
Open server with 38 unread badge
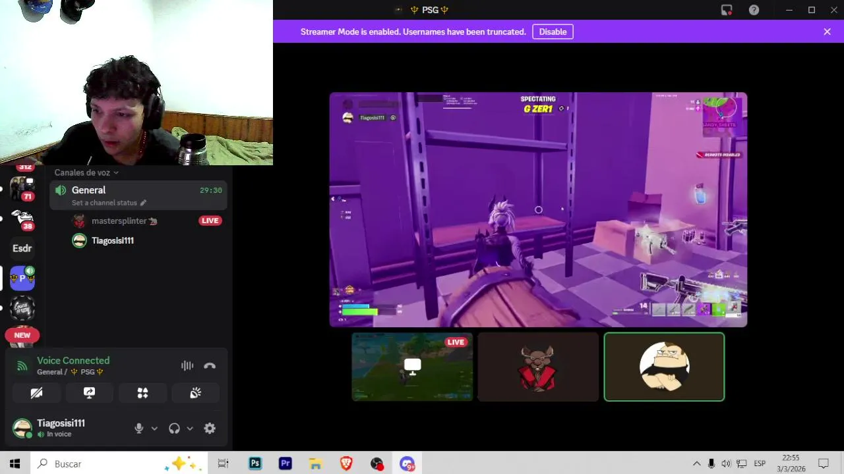click(22, 219)
